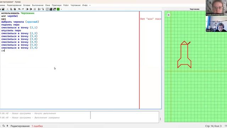The image size is (227, 128).
Task: Click the '1 ошибка' status indicator
Action: coord(37,126)
